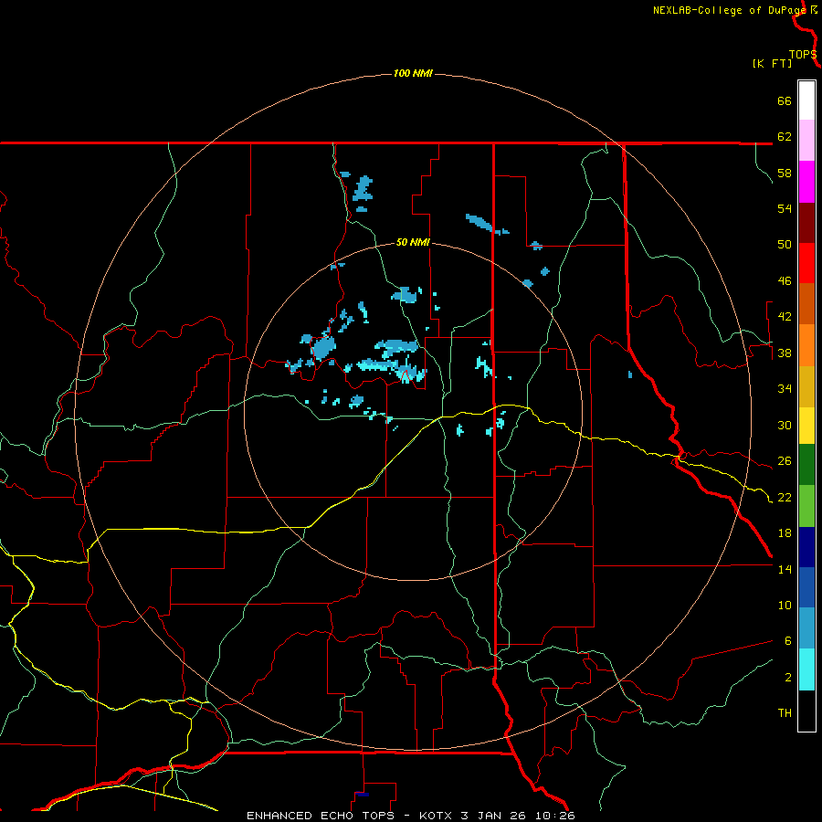Click the legend value 30
Screen dimensions: 822x822
(x=785, y=425)
